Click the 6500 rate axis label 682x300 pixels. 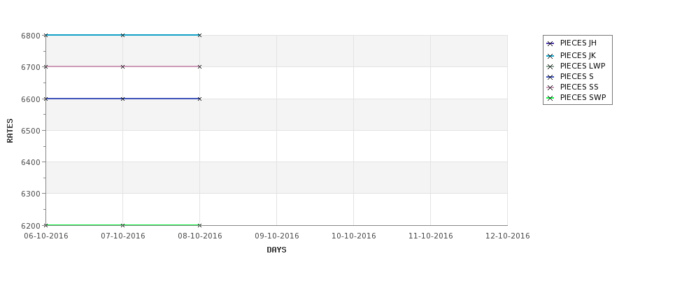(x=31, y=131)
